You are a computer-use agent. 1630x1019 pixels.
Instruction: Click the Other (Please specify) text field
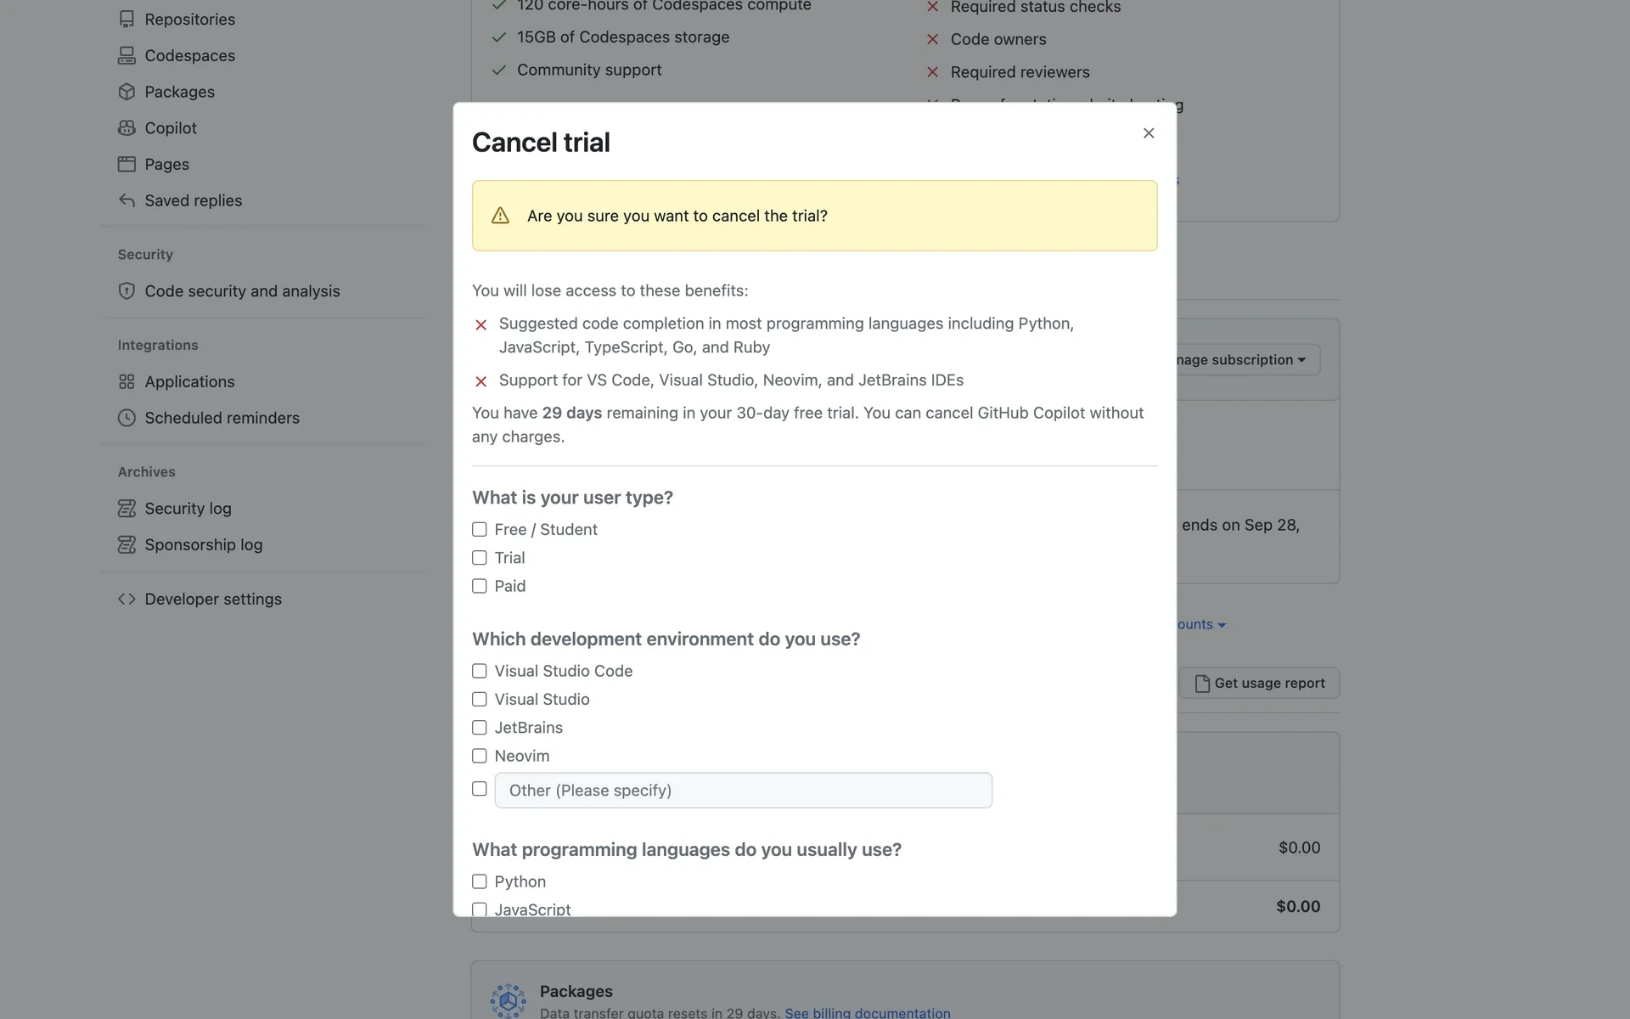click(x=744, y=791)
